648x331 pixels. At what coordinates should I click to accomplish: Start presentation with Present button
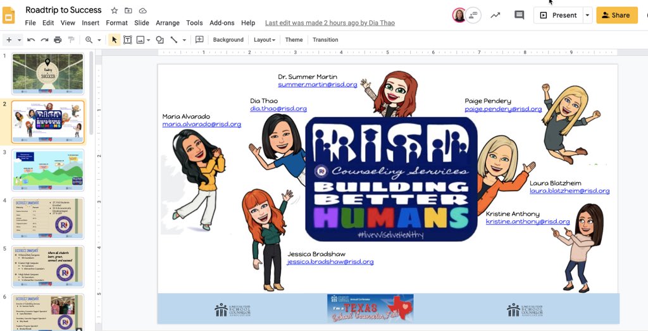(x=558, y=15)
